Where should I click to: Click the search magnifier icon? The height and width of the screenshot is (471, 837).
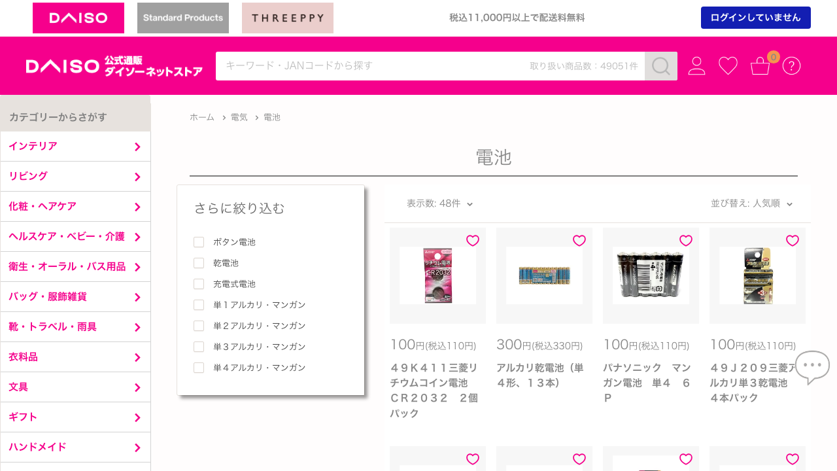(x=661, y=66)
